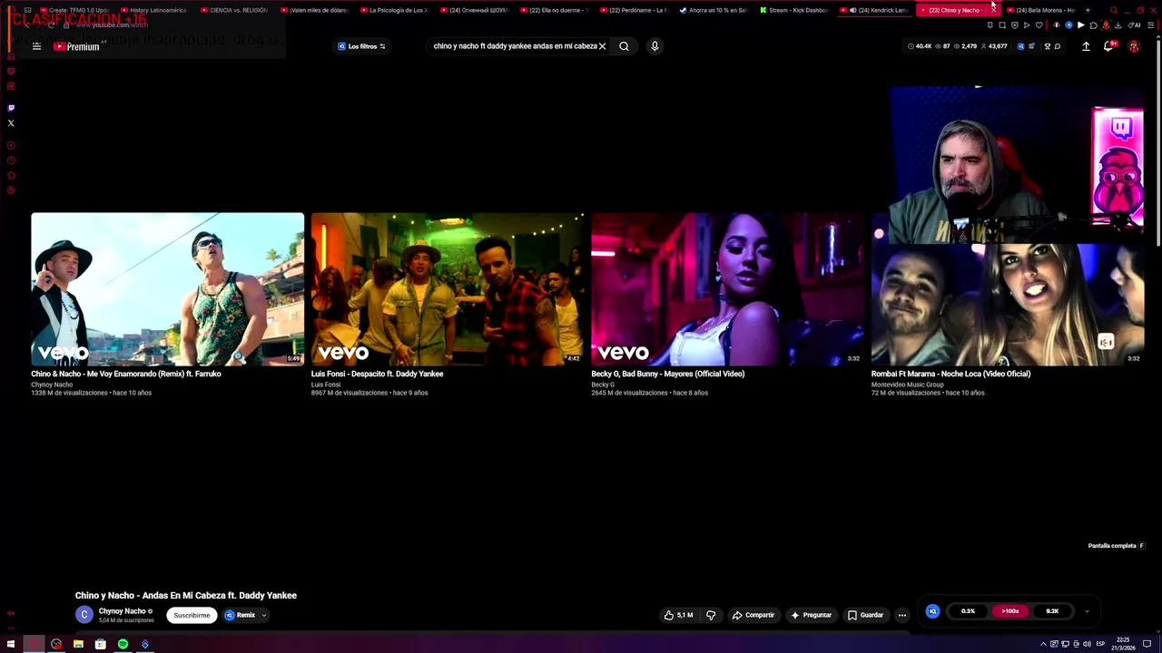1162x653 pixels.
Task: Play the Me Voy Enamorando Remix thumbnail
Action: 168,289
